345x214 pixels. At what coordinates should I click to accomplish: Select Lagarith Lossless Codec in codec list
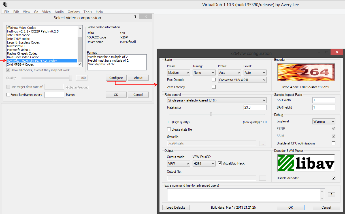point(23,42)
